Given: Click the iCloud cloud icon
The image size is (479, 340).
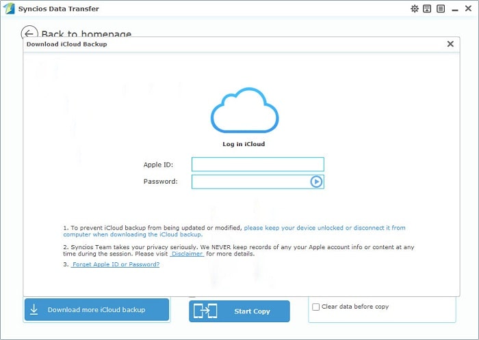Looking at the screenshot, I should click(x=245, y=111).
